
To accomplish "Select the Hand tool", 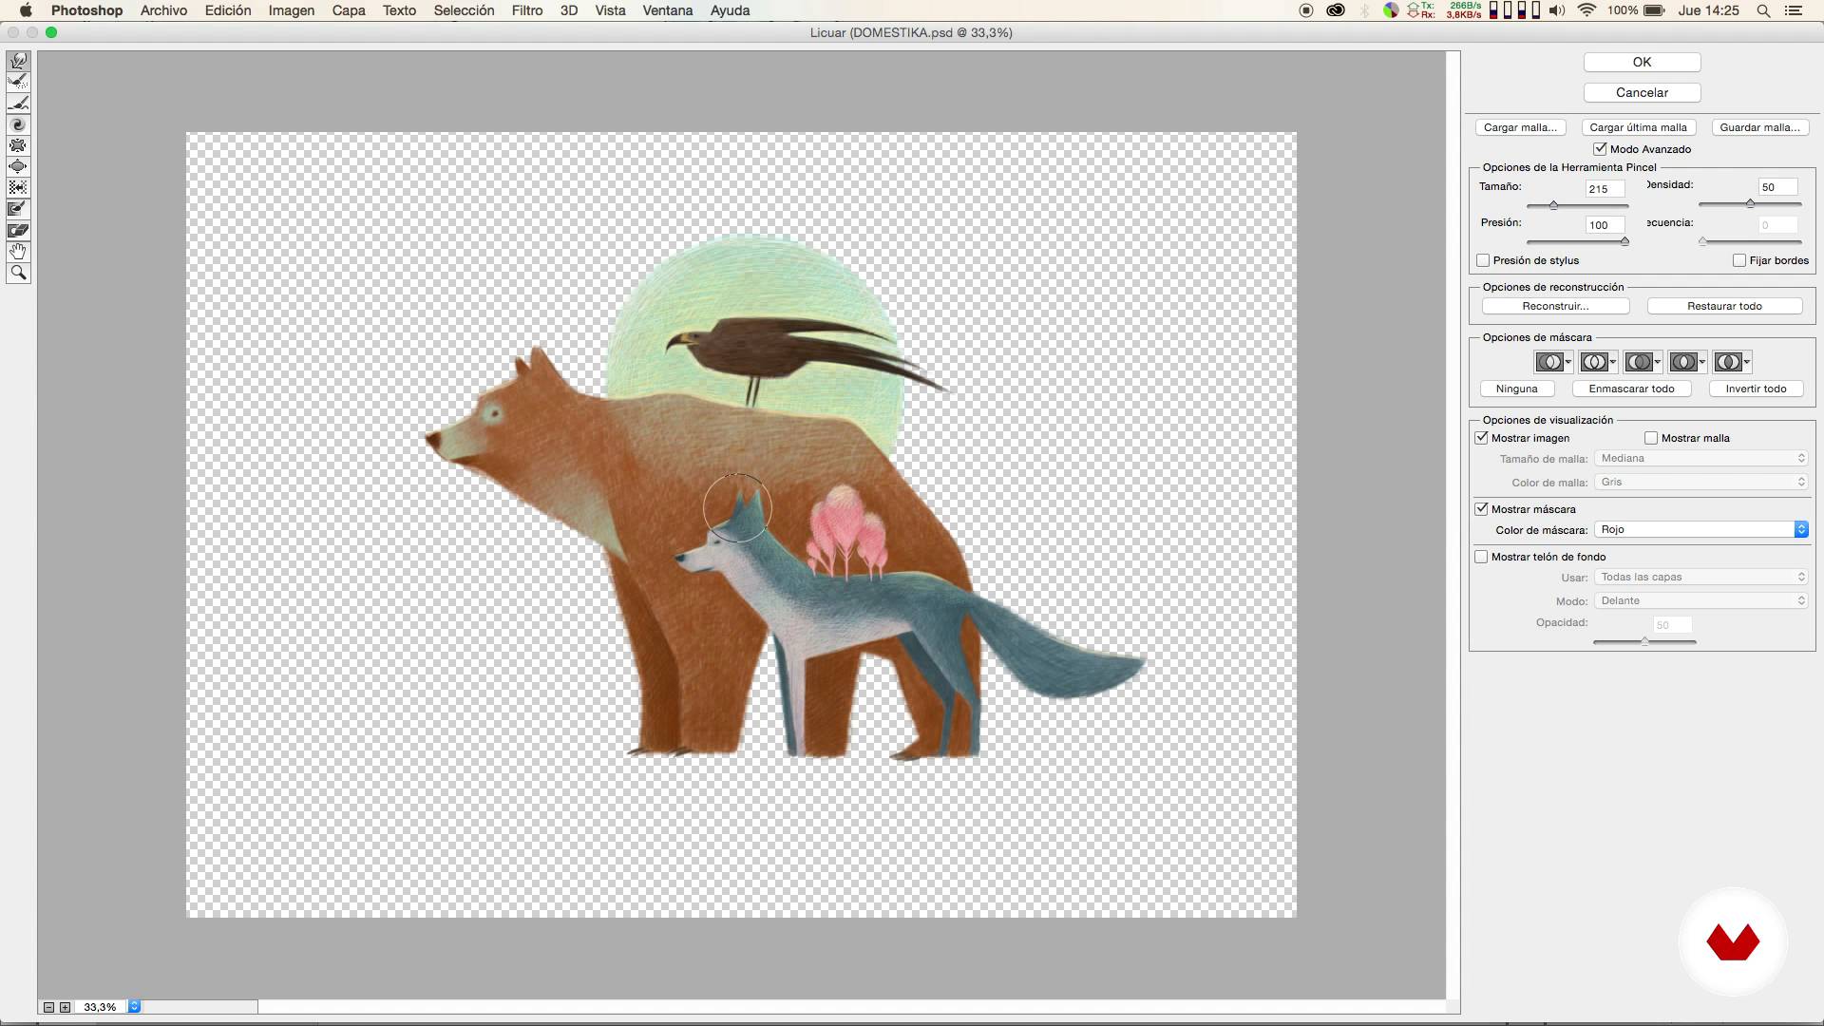I will (18, 251).
